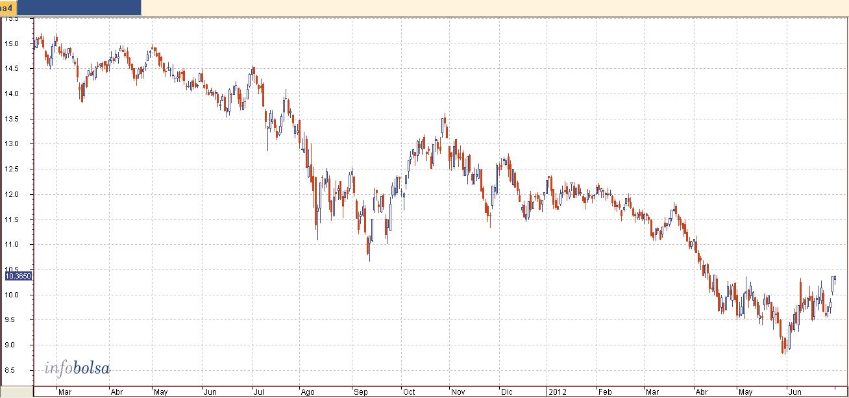
Task: Click the 12.5 price axis label
Action: pos(11,169)
